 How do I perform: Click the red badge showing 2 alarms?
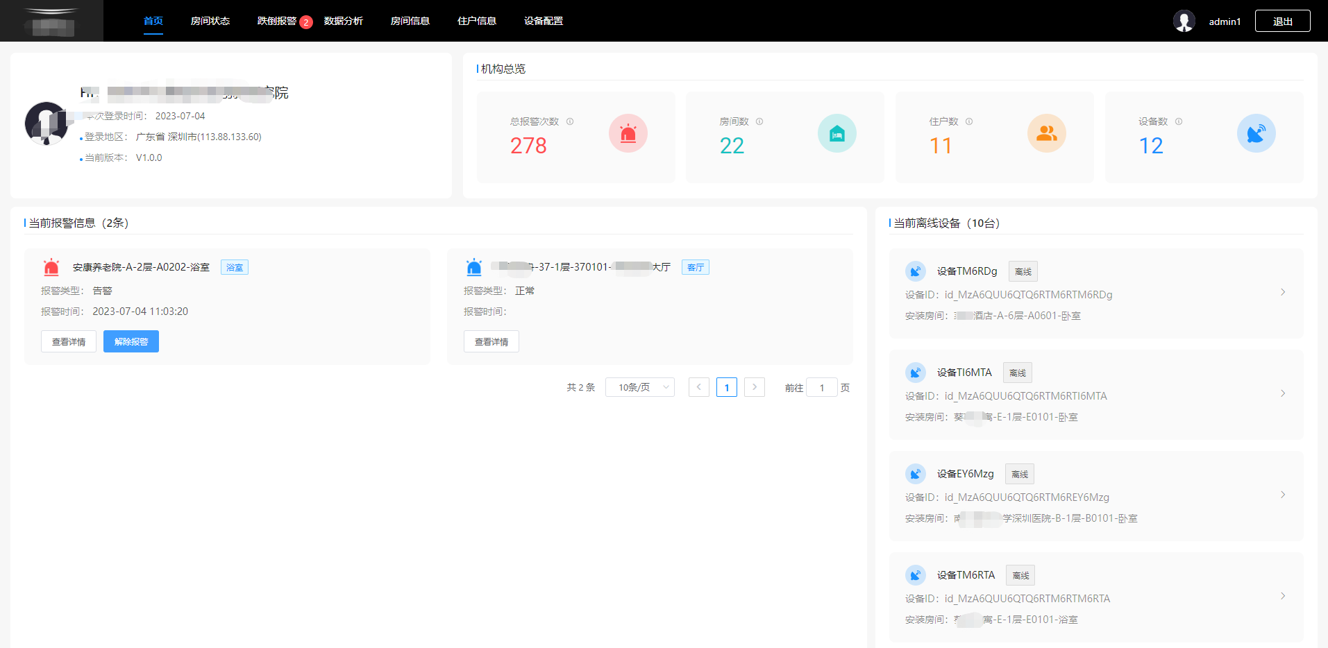(x=306, y=22)
